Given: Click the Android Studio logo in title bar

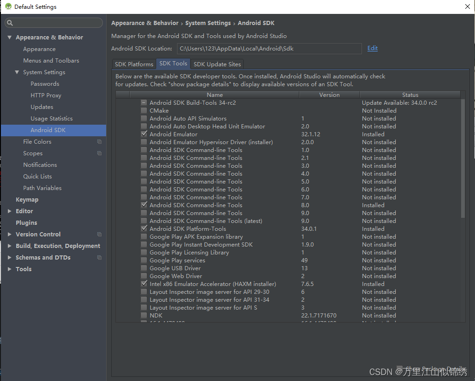Looking at the screenshot, I should 8,6.
